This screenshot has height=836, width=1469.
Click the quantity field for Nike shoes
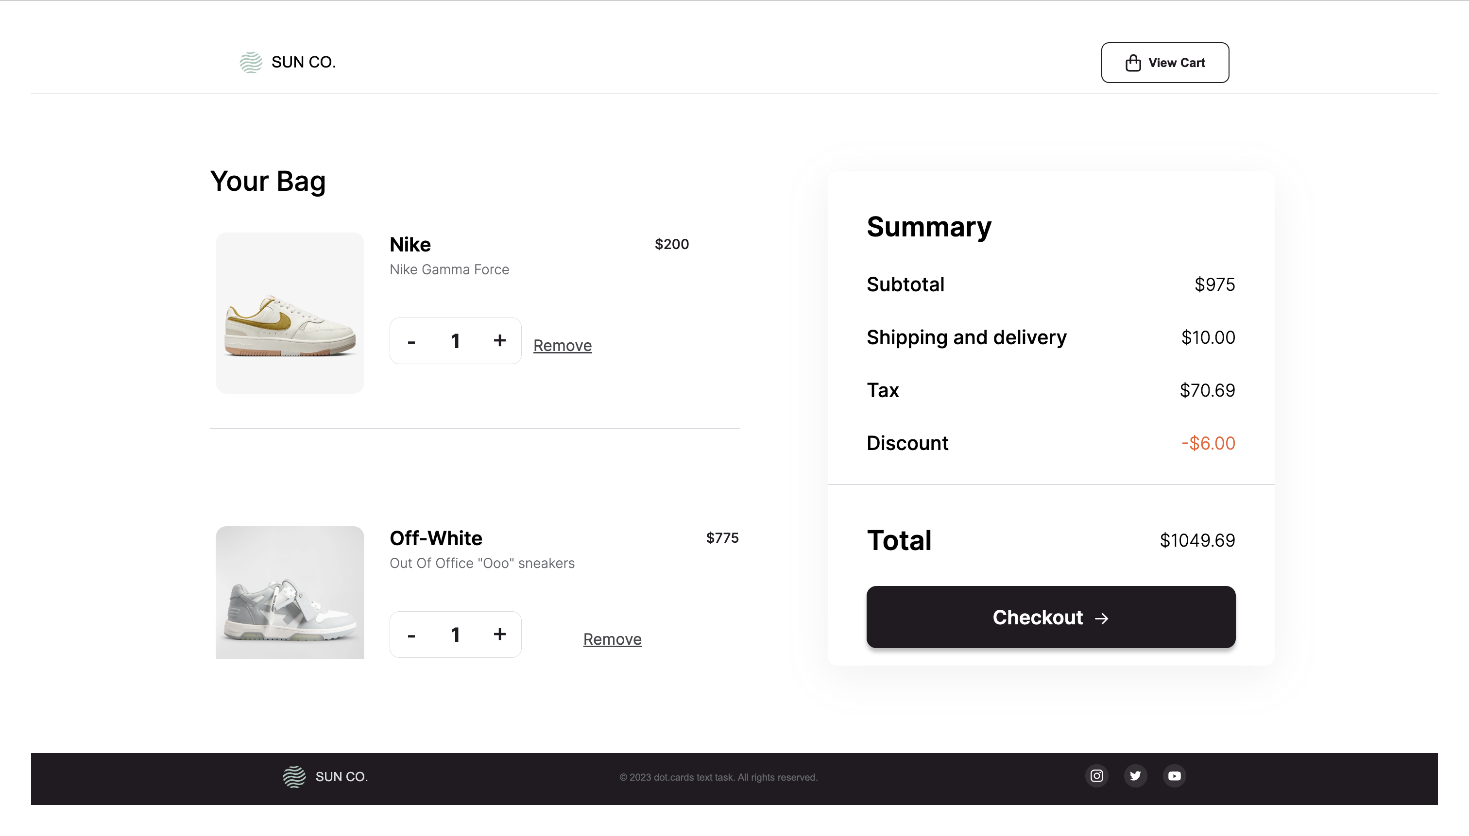pos(455,341)
